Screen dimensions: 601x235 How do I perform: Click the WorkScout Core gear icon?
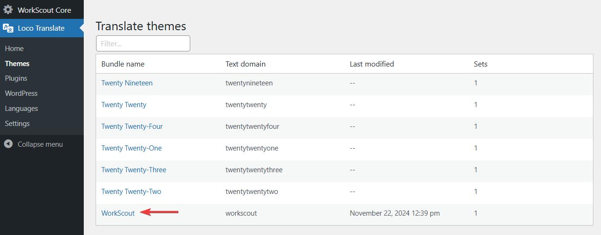[8, 9]
